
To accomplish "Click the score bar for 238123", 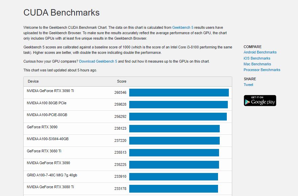I will 174,129.
